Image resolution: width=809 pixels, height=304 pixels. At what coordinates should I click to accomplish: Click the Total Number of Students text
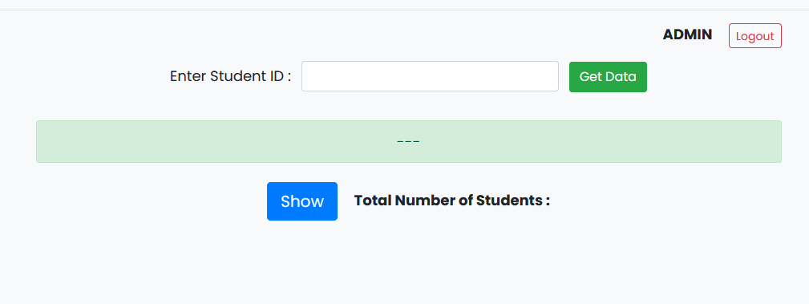(452, 201)
